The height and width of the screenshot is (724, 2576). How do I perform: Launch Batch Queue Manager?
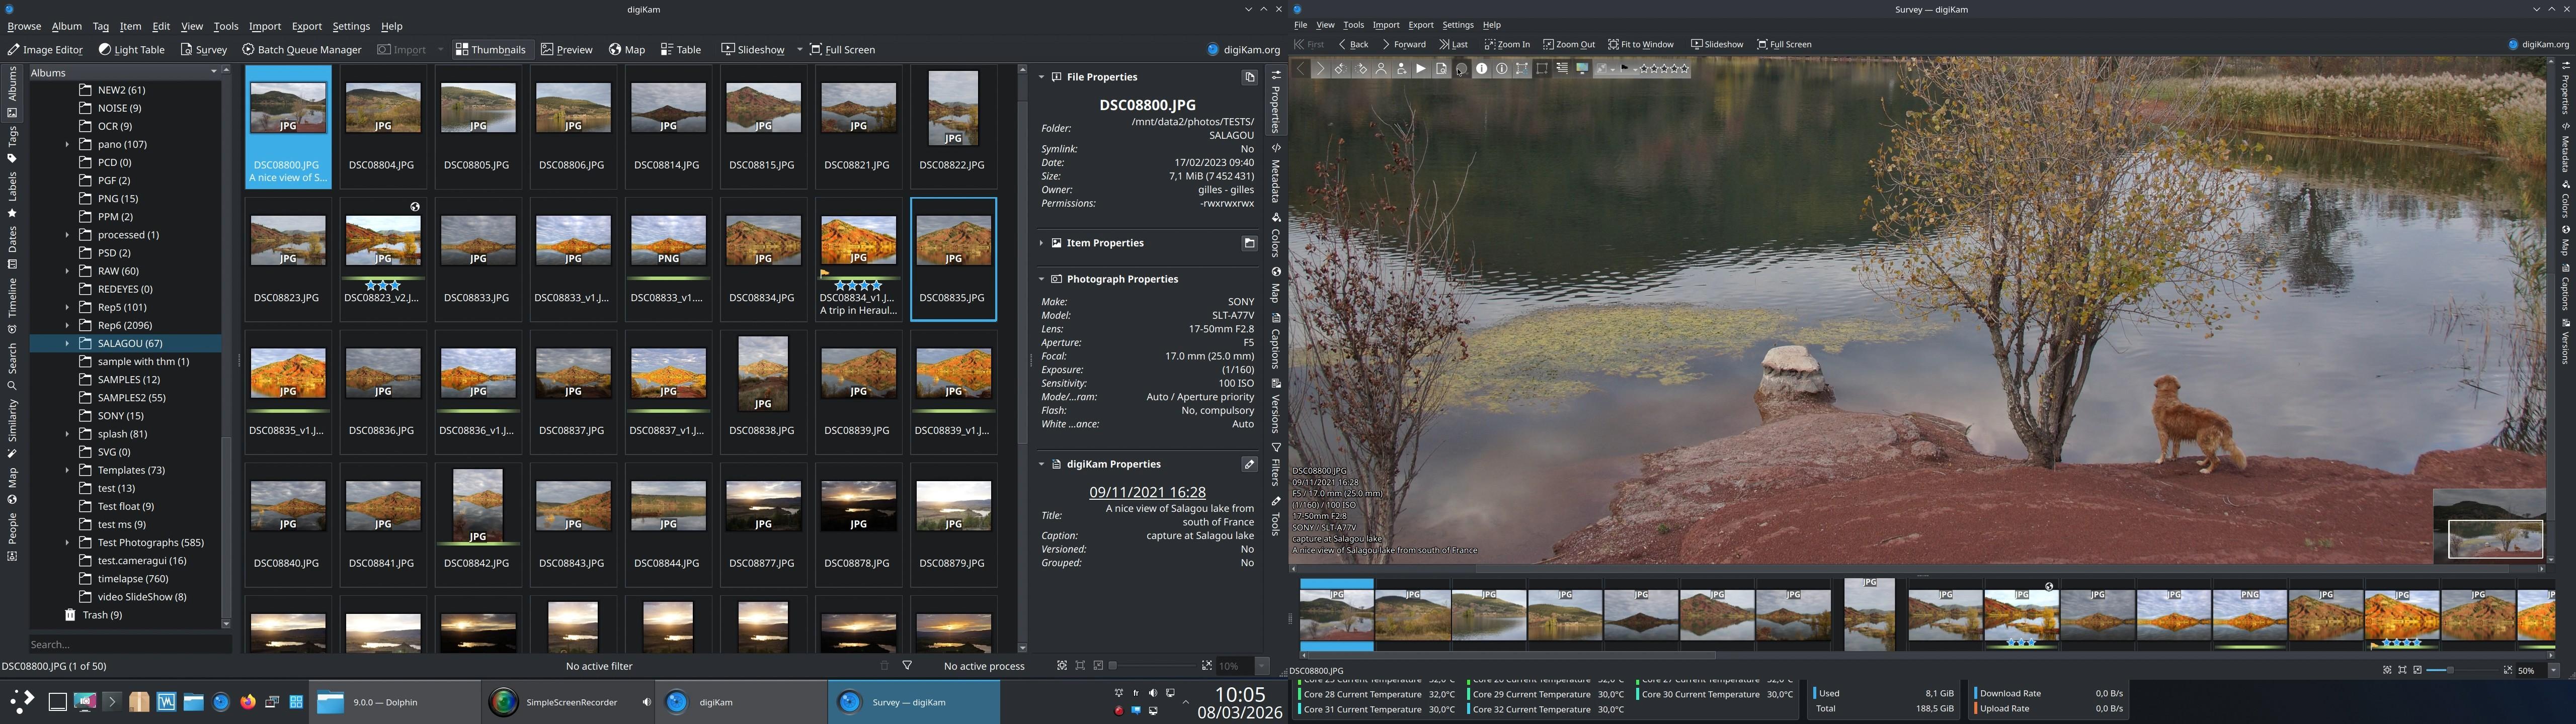(x=301, y=49)
